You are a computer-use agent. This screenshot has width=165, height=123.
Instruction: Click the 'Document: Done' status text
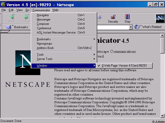(x=11, y=121)
